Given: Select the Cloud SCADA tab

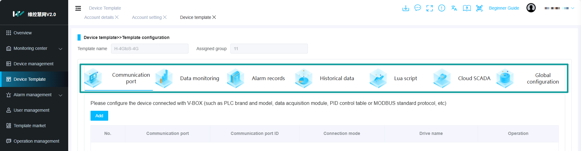Looking at the screenshot, I should [474, 78].
